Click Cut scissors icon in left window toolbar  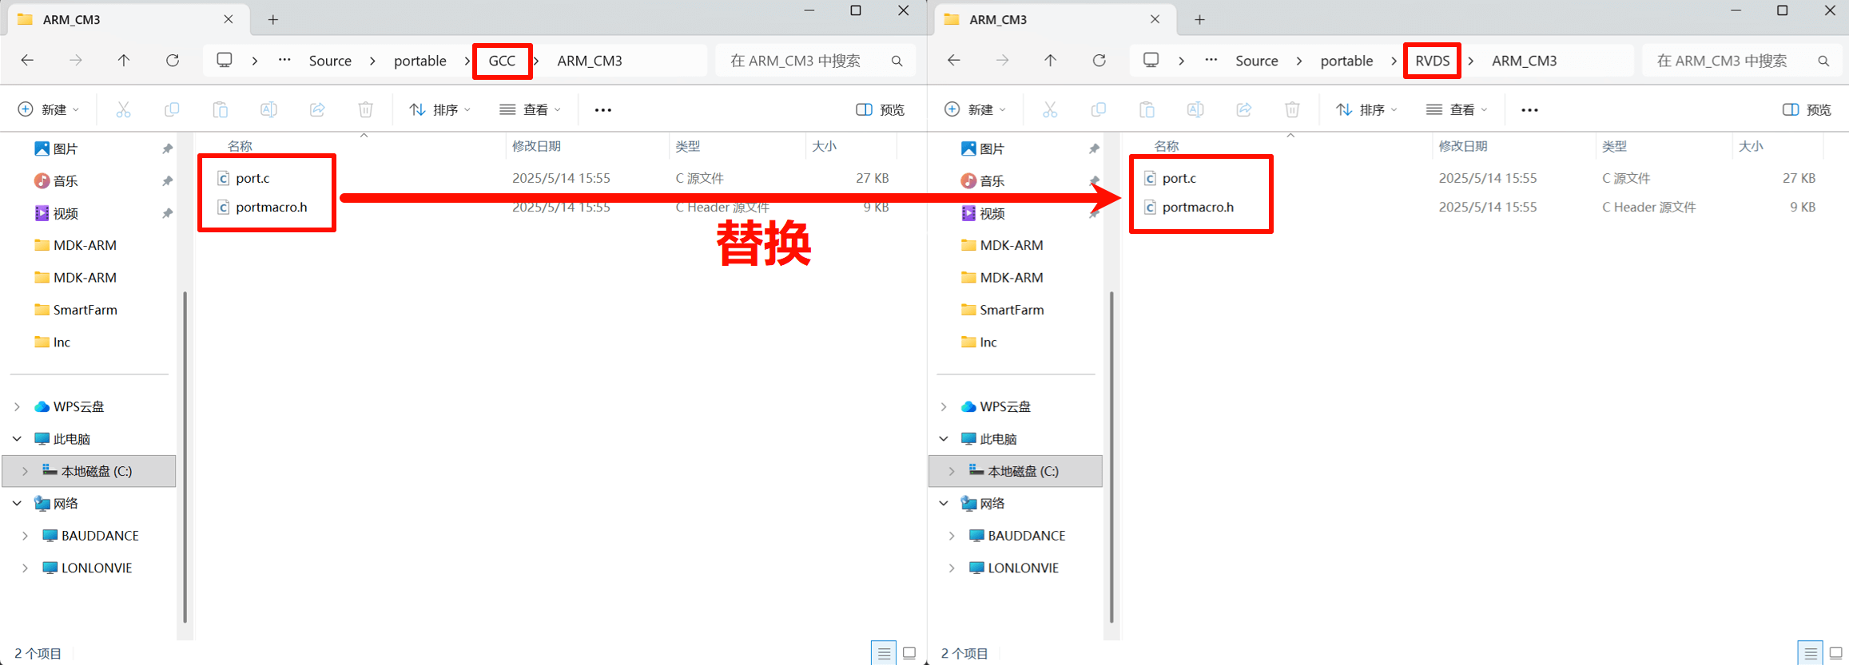123,109
